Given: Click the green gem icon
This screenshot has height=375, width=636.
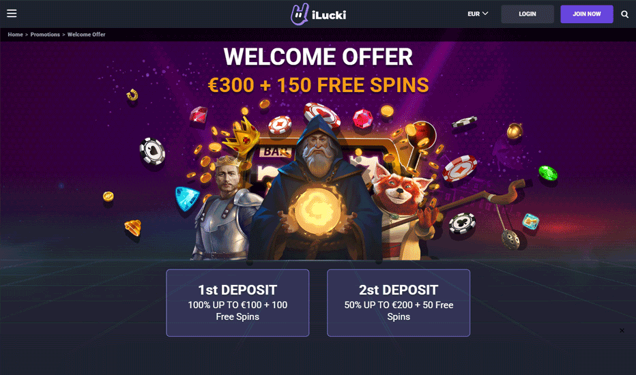Looking at the screenshot, I should tap(547, 173).
